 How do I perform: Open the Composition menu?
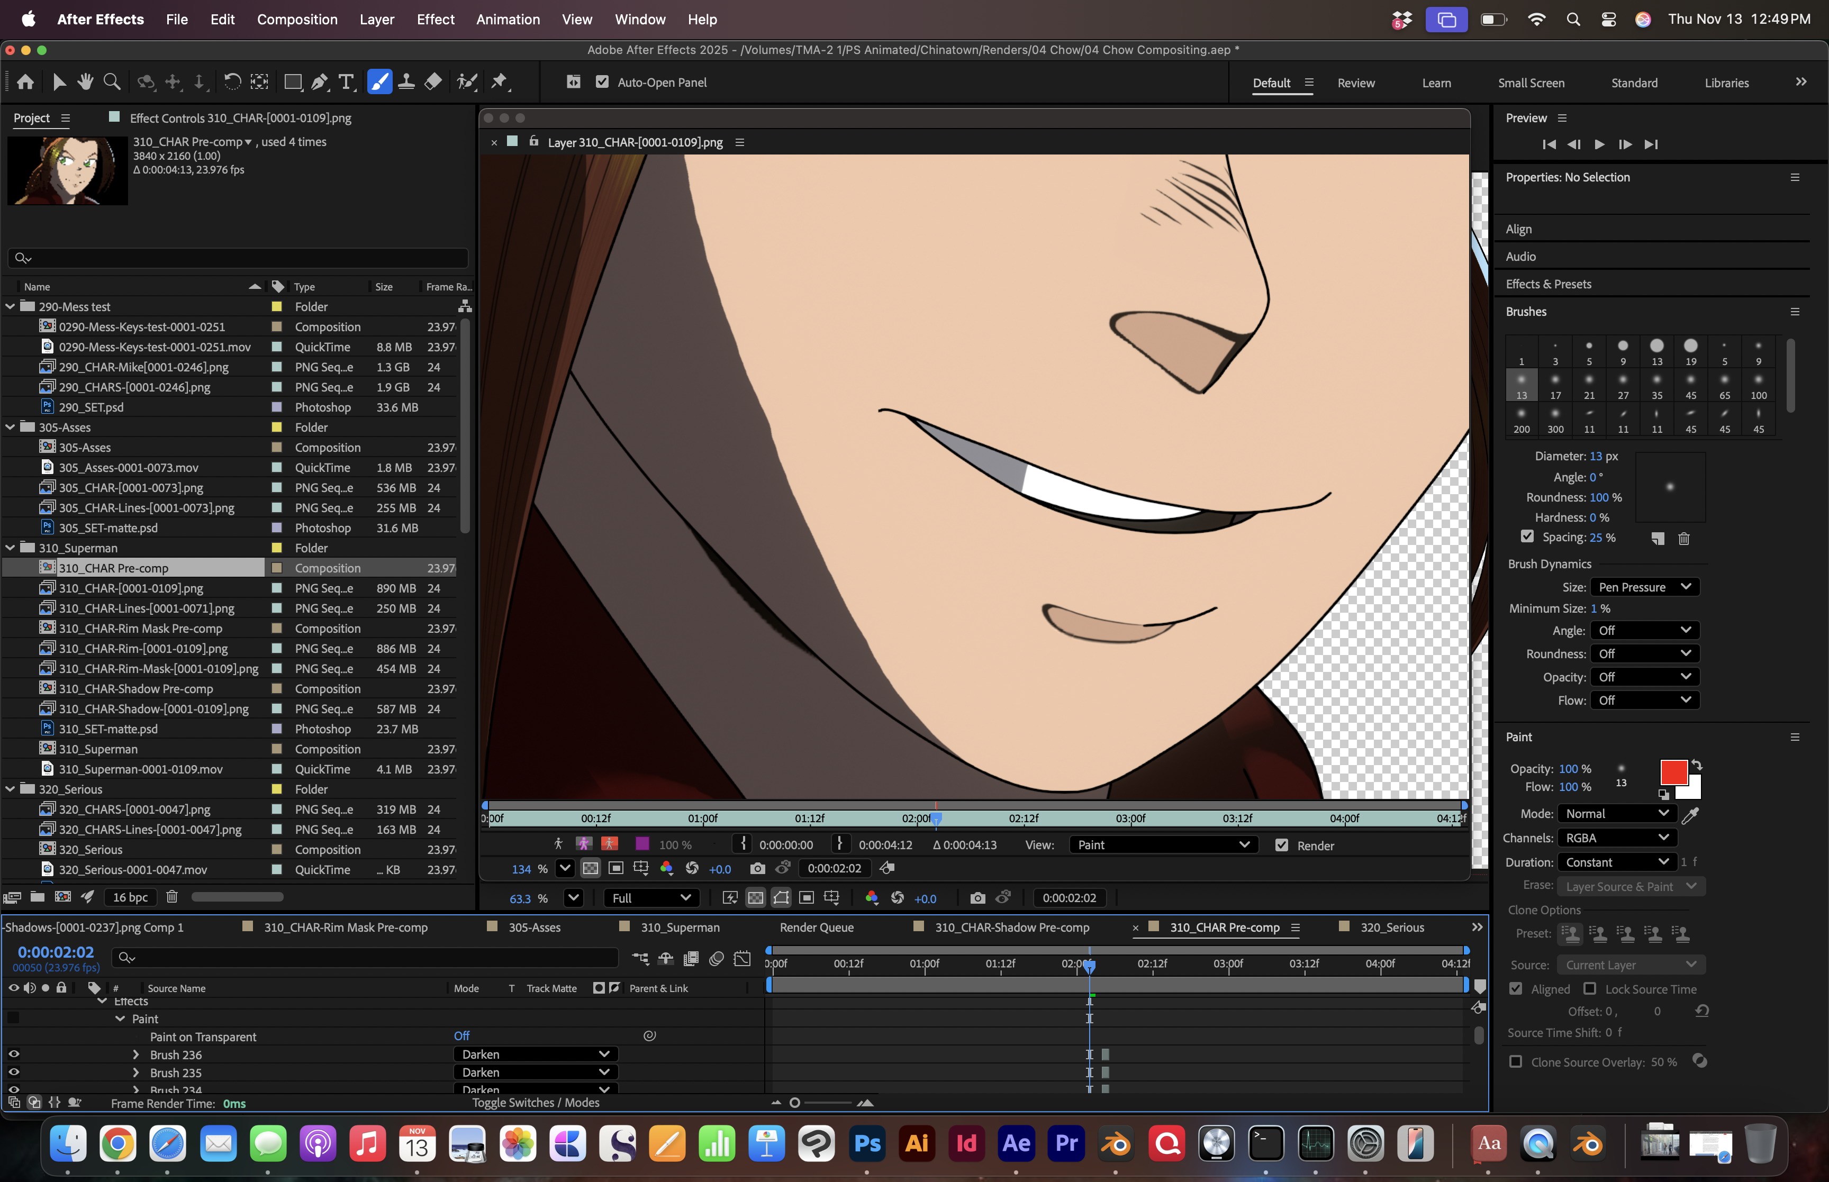(297, 19)
